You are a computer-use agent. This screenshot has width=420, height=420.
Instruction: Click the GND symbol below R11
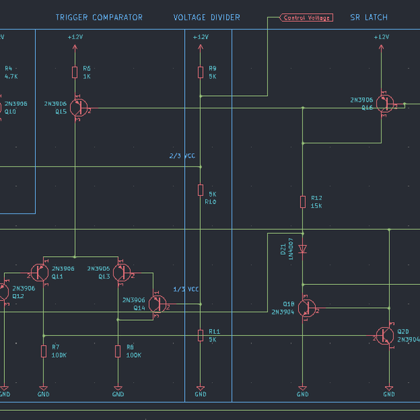coord(200,388)
